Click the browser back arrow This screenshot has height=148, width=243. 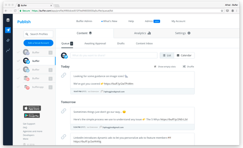(x=6, y=11)
